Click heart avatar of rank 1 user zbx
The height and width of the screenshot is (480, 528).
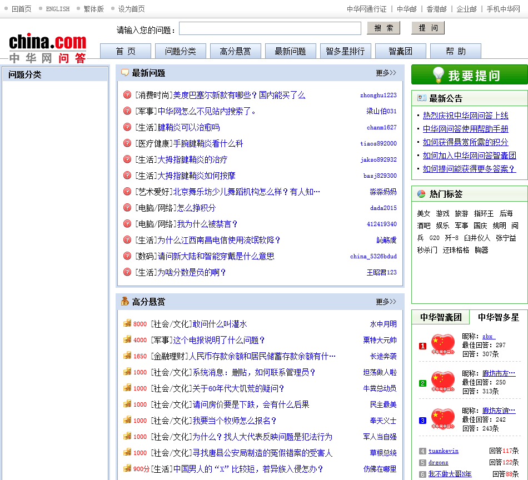[443, 344]
